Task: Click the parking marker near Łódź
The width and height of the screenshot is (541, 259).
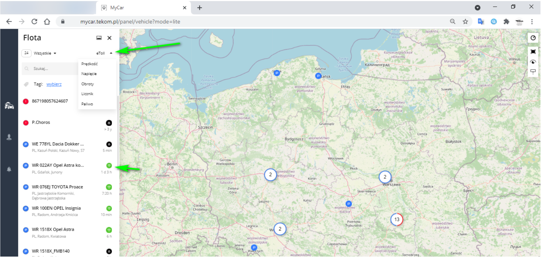Action: click(349, 204)
